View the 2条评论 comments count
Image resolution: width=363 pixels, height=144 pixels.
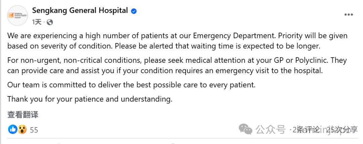306,130
